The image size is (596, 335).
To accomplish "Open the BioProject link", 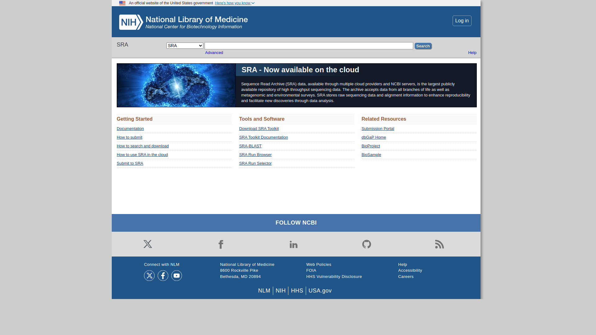I will (371, 146).
